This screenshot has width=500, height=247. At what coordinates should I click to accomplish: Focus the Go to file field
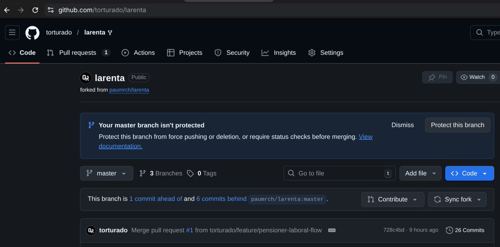coord(340,173)
